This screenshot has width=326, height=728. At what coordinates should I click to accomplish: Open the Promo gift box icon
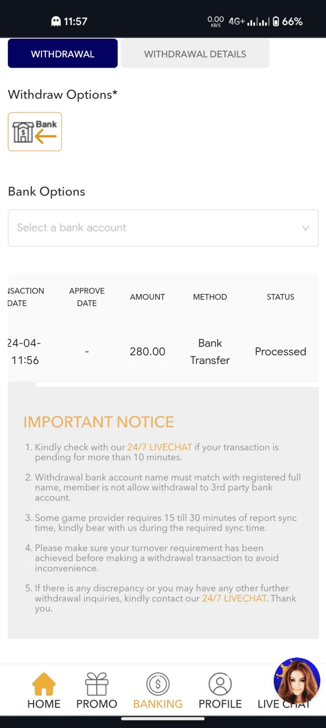(97, 684)
